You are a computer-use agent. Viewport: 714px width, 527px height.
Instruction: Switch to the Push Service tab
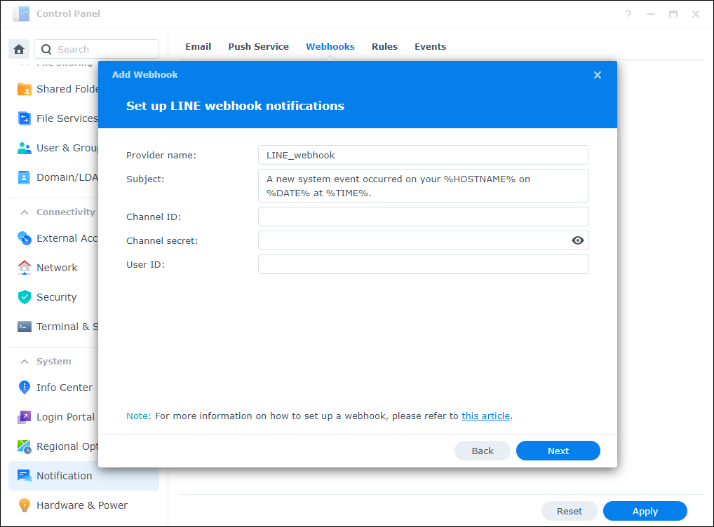[258, 46]
